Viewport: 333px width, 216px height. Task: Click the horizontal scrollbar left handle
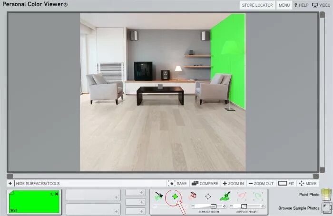point(10,176)
